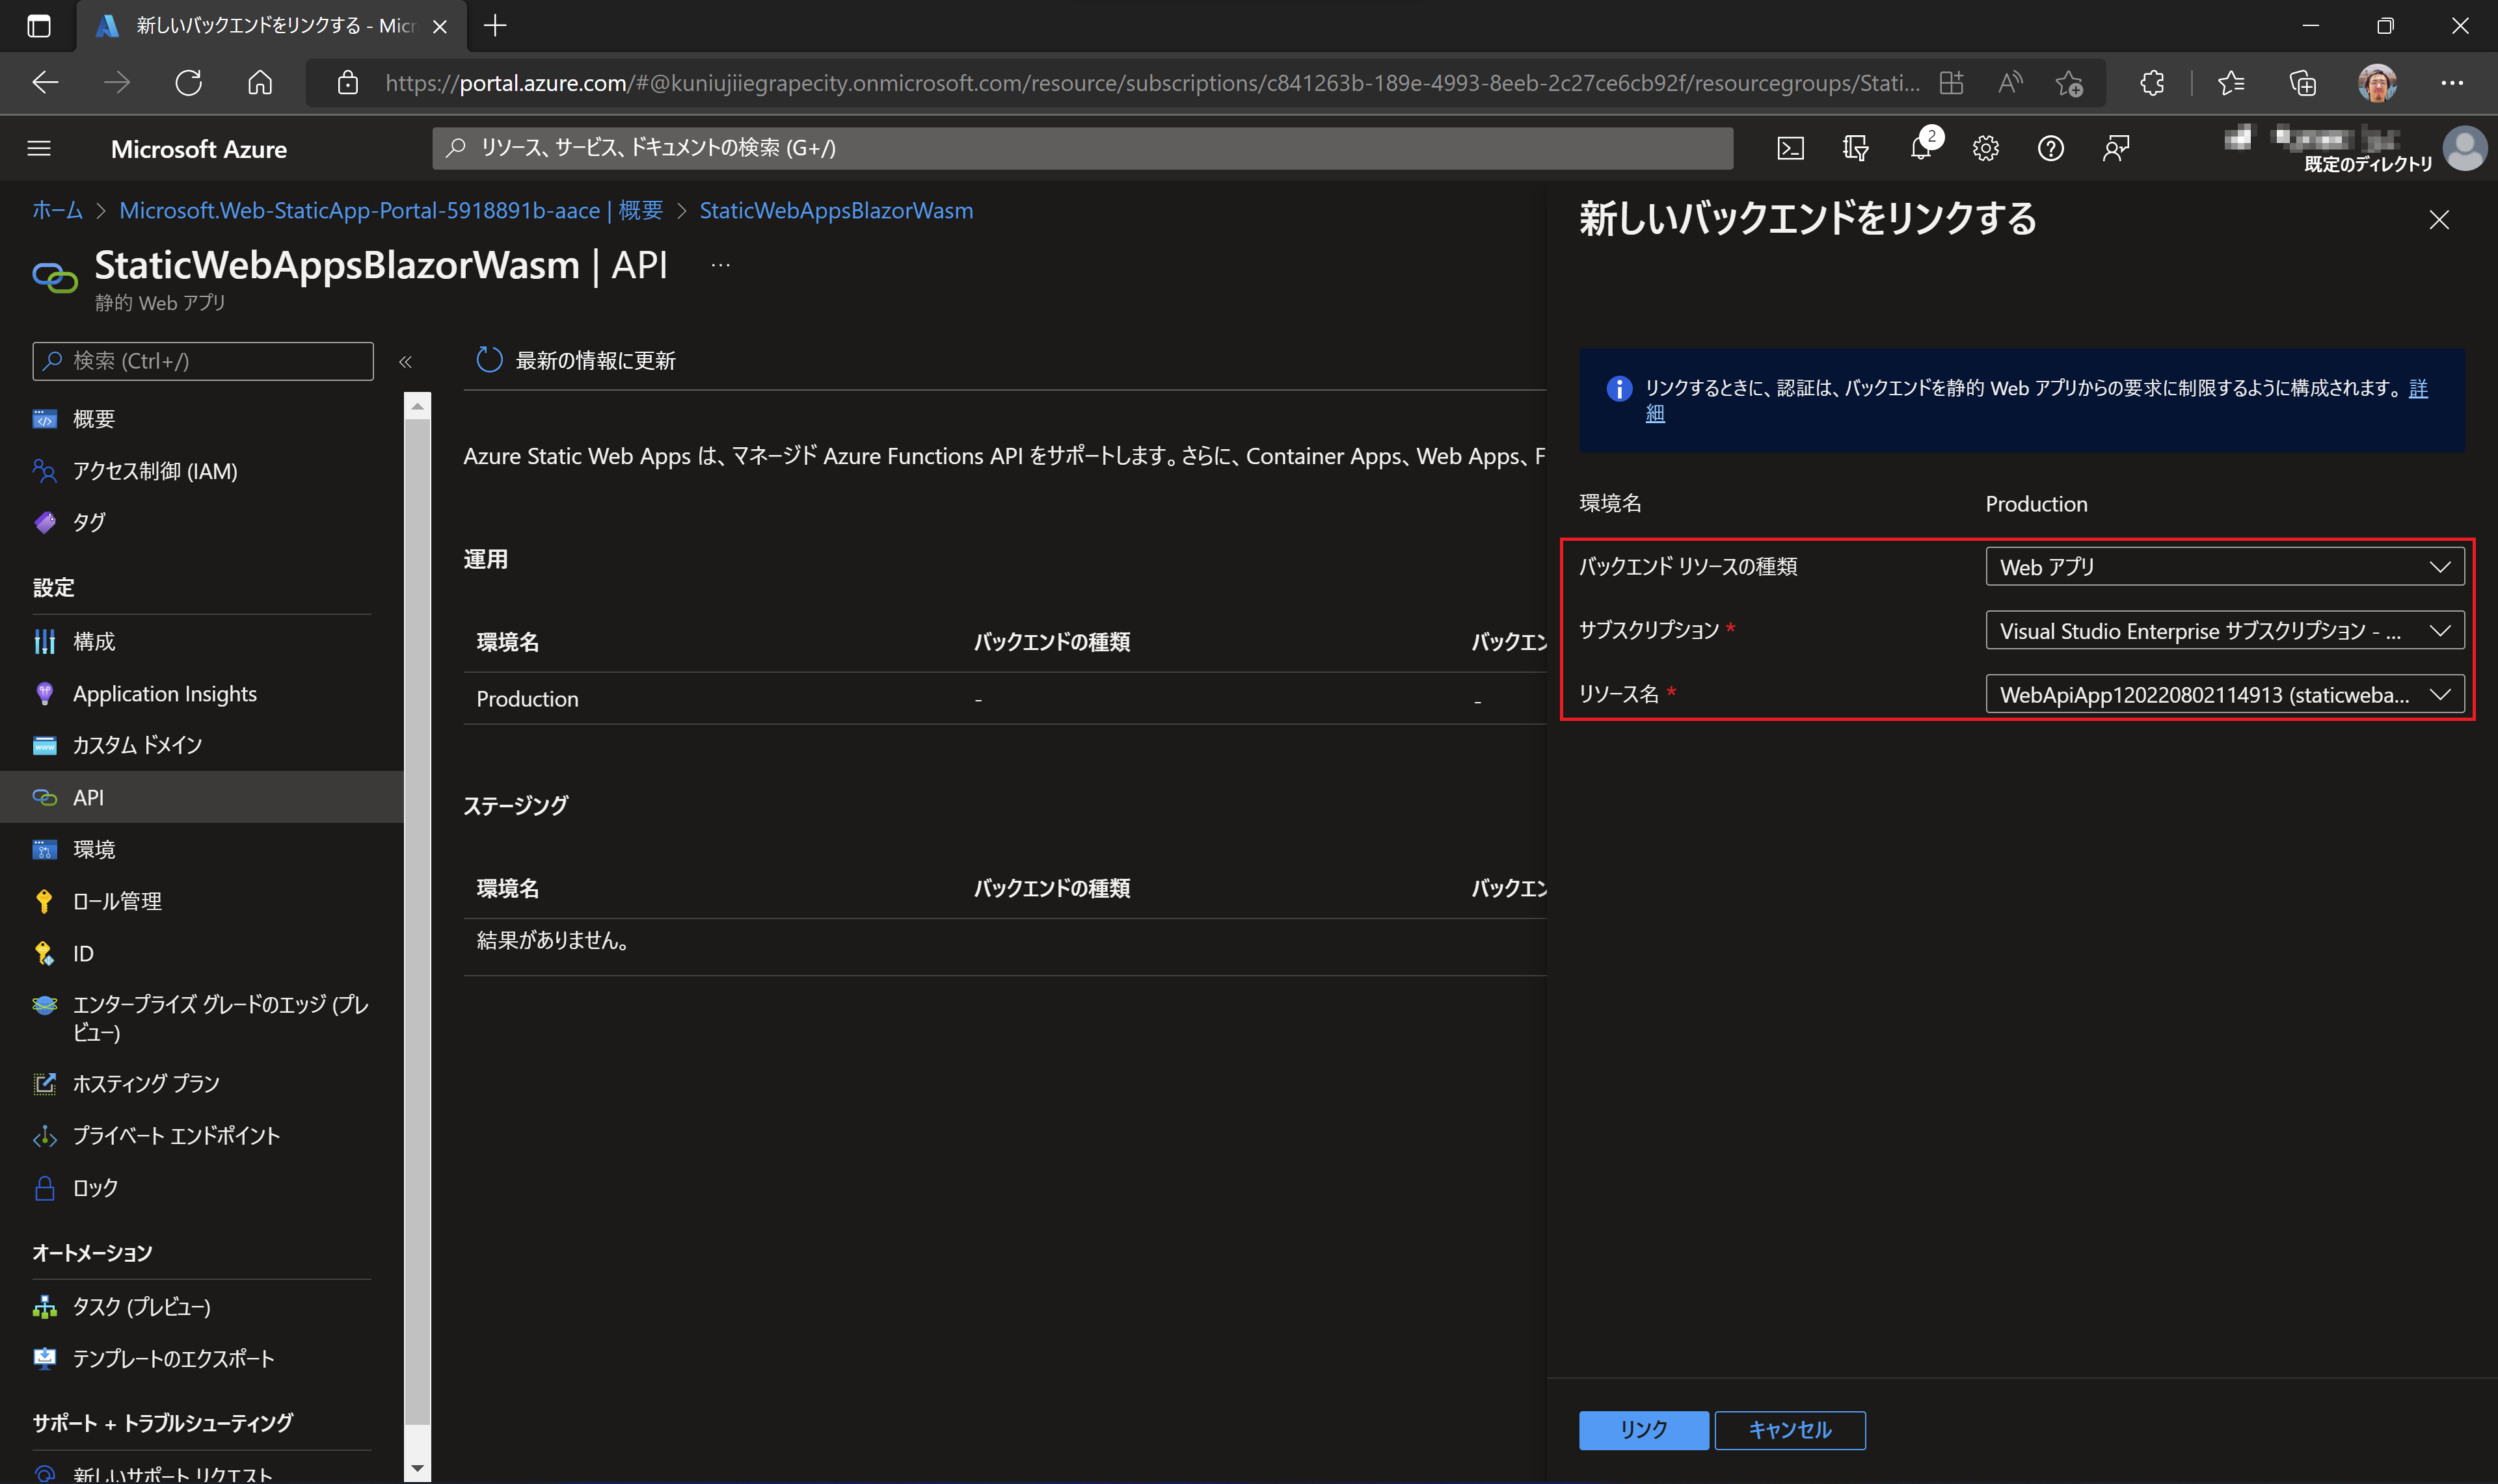This screenshot has height=1484, width=2498.
Task: Add this page to favorites star
Action: pos(2070,83)
